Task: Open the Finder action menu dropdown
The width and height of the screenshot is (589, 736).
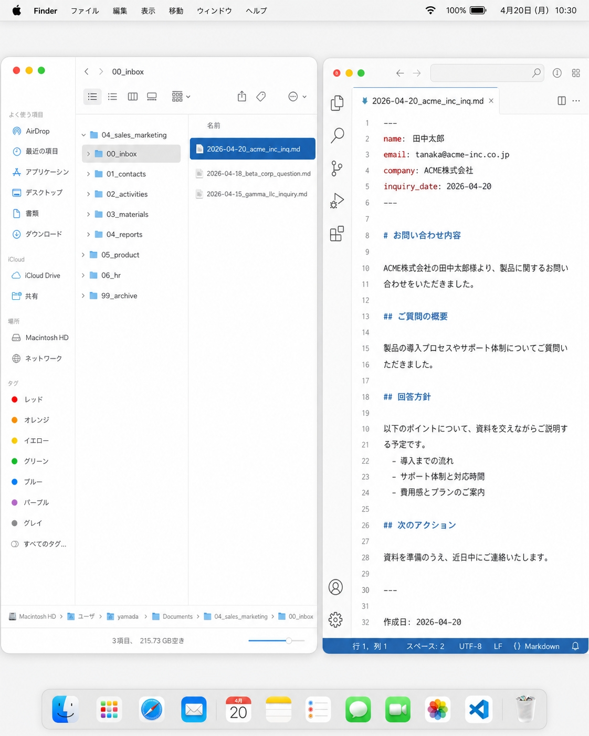Action: pos(297,97)
